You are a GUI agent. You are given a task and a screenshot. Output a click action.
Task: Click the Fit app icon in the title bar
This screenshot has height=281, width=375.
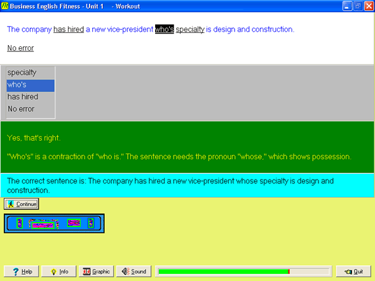point(4,6)
